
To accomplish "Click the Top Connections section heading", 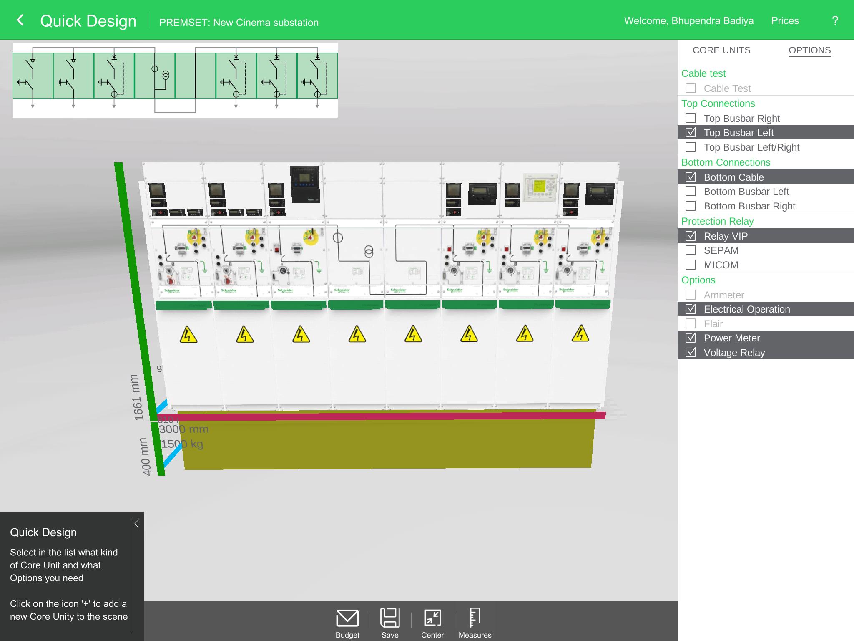I will (x=718, y=103).
